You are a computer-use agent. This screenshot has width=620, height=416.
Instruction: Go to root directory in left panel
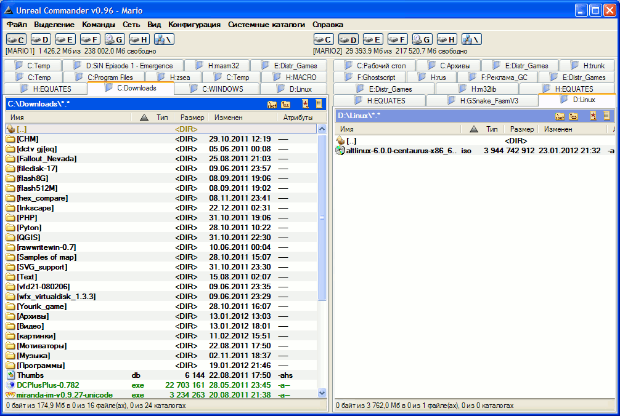pyautogui.click(x=272, y=104)
